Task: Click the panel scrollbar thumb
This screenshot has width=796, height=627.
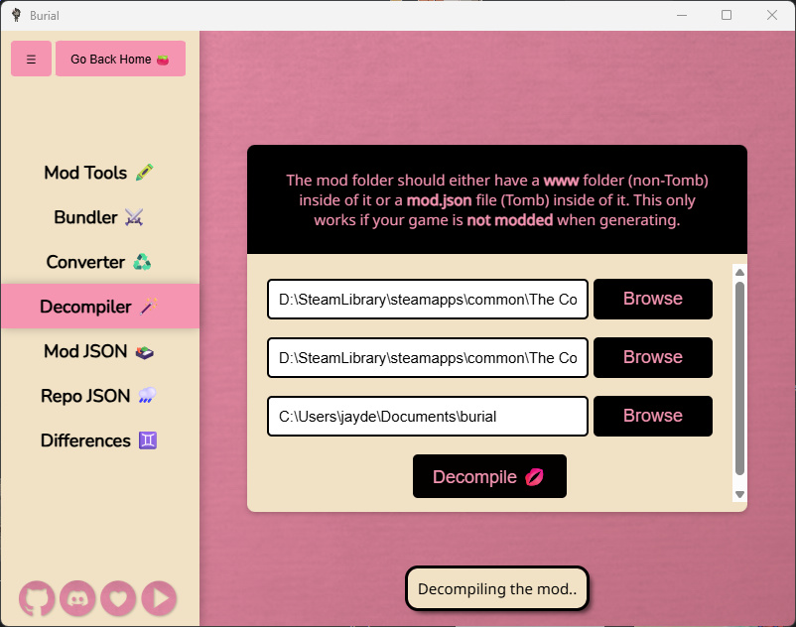Action: 739,378
